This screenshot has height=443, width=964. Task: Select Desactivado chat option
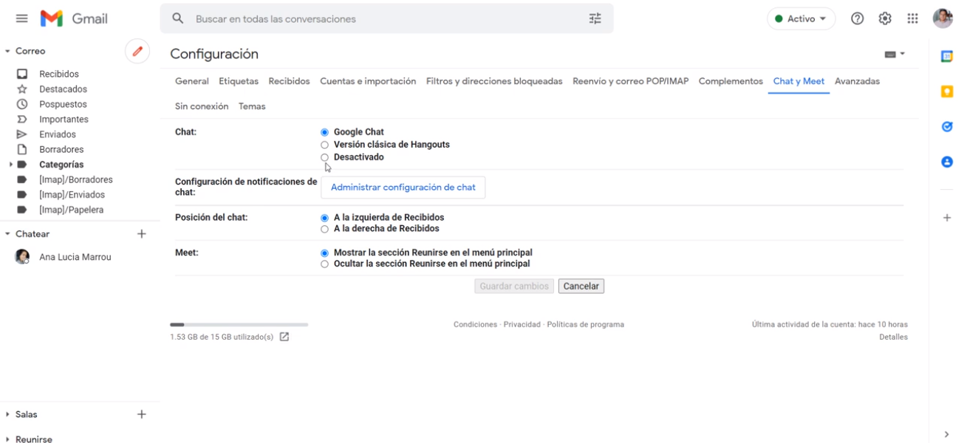(x=324, y=157)
